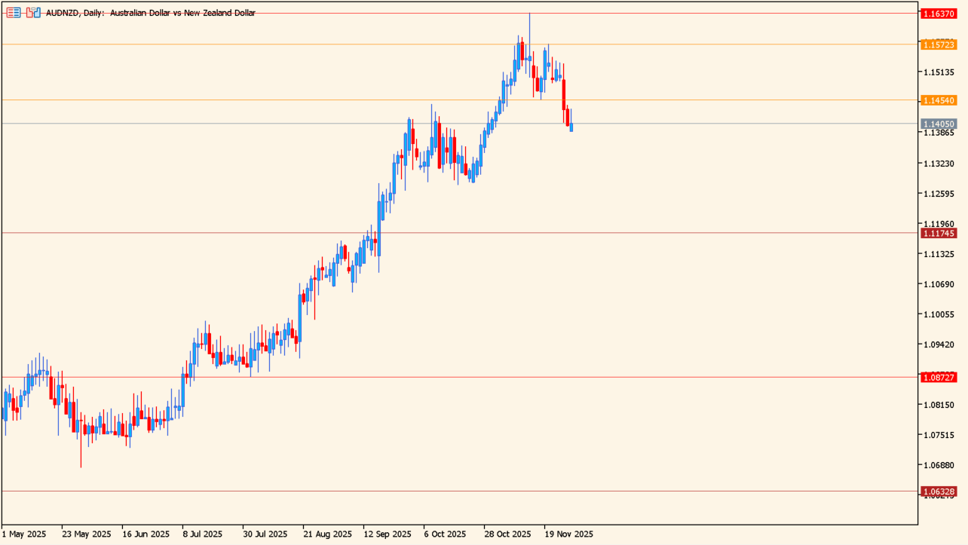Pick the red 1.08727 price label
Viewport: 968px width, 545px height.
coord(939,377)
